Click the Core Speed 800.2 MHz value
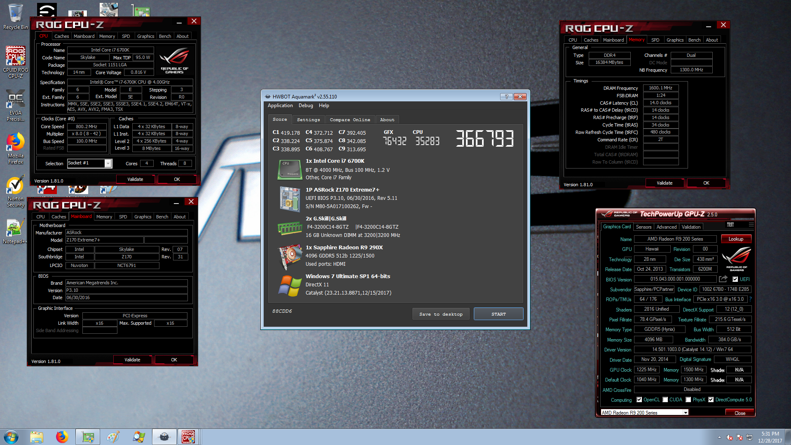 point(87,126)
